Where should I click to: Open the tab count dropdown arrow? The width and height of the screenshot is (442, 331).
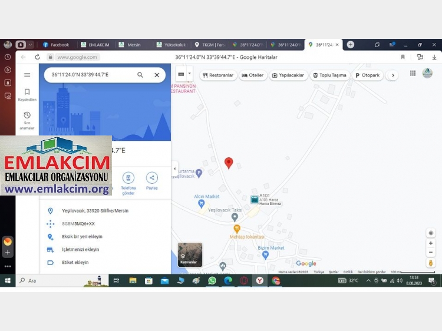click(x=30, y=45)
